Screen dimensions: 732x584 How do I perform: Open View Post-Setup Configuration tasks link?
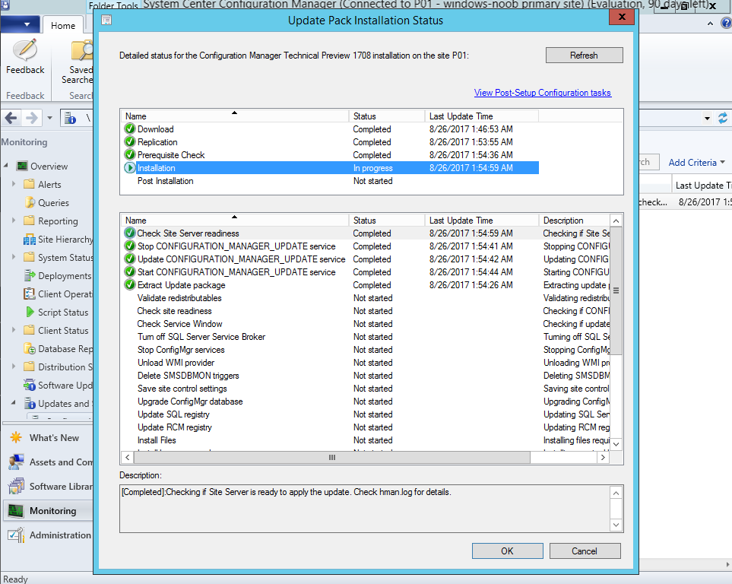[543, 93]
